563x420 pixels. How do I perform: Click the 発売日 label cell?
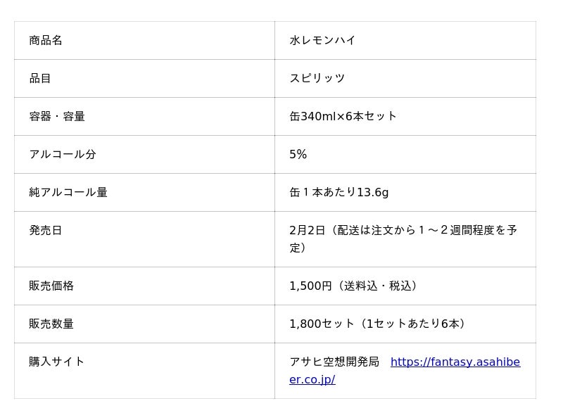(46, 231)
